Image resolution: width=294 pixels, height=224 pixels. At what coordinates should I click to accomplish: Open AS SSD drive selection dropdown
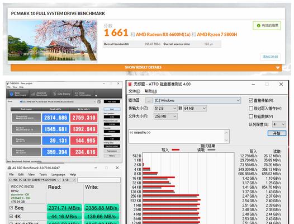34,180
